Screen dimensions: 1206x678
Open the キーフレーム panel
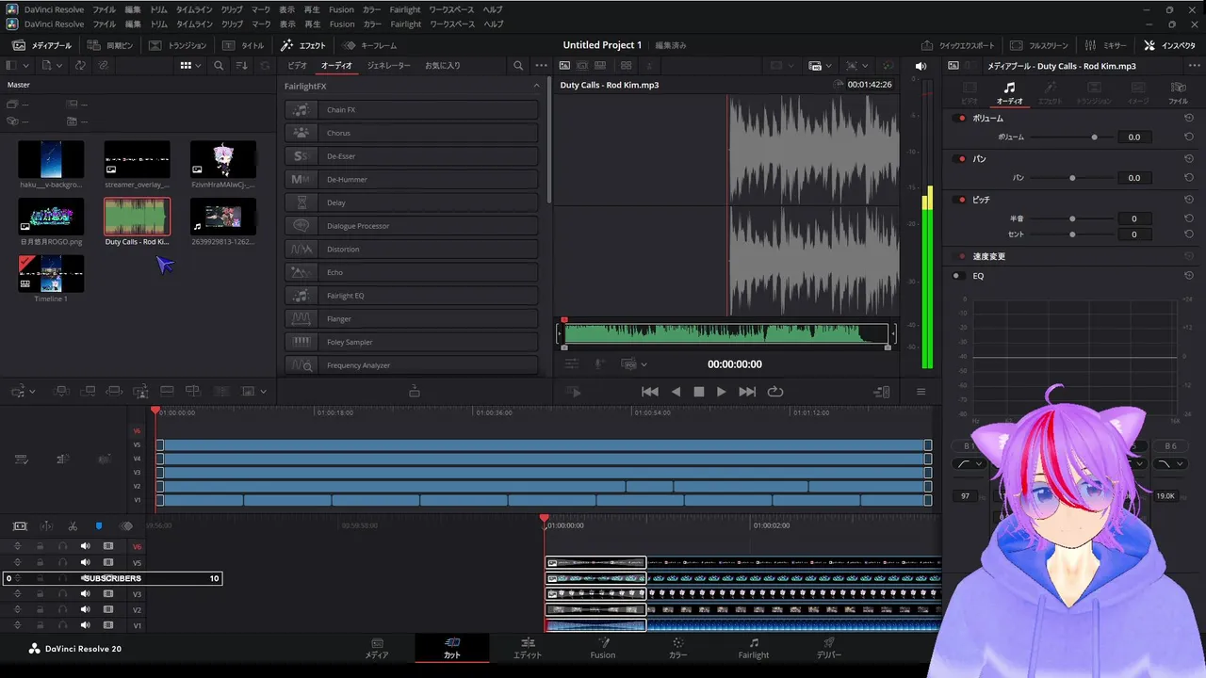tap(370, 45)
